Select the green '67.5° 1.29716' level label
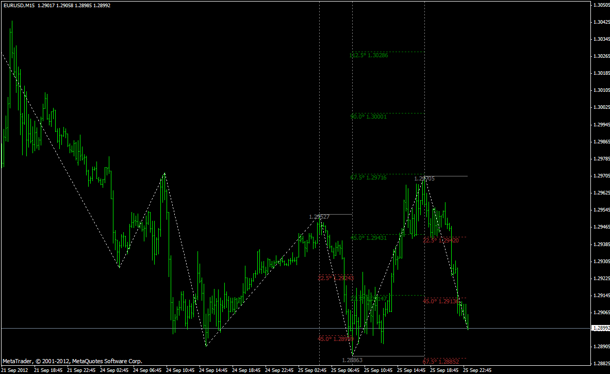Screen dimensions: 610x374 (x=368, y=177)
